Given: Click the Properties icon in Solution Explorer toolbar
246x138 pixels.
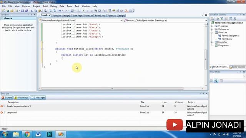Looking at the screenshot, I should click(x=212, y=19).
